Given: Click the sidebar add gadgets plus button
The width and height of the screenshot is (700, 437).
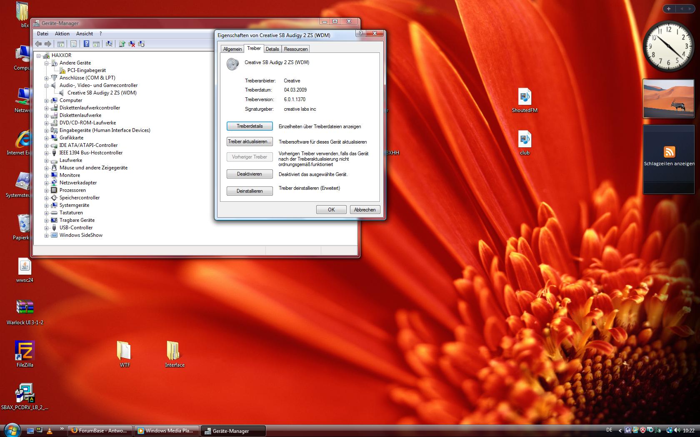Looking at the screenshot, I should pos(669,8).
